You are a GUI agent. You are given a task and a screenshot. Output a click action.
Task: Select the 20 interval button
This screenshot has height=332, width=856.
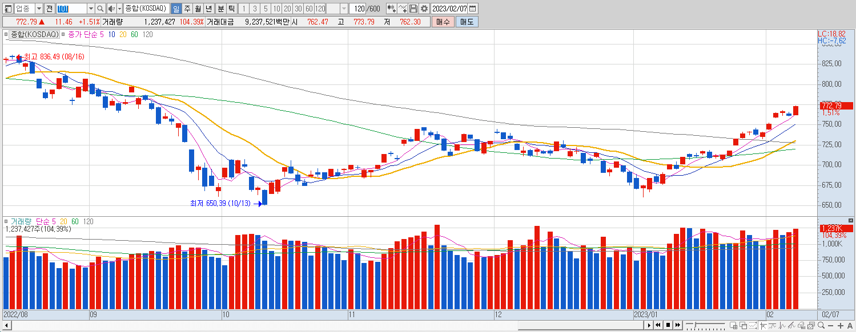[287, 9]
